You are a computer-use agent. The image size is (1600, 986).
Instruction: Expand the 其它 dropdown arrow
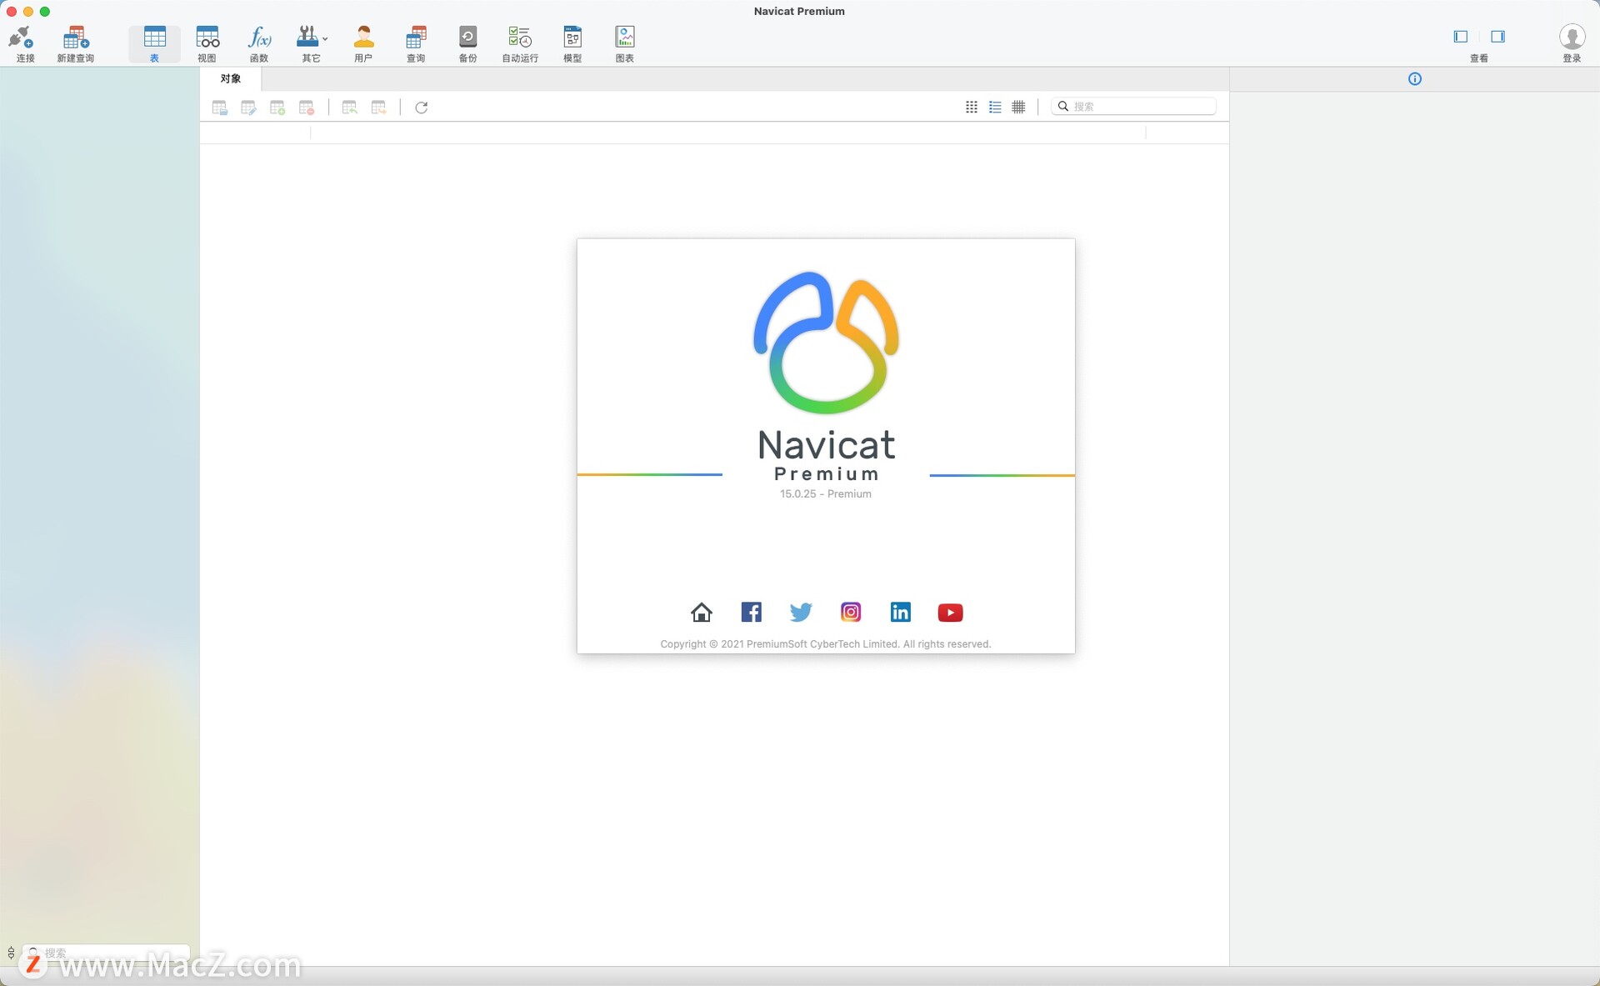click(325, 38)
